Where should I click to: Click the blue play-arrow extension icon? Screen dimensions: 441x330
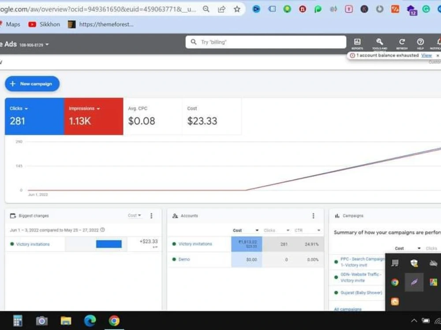pos(256,9)
